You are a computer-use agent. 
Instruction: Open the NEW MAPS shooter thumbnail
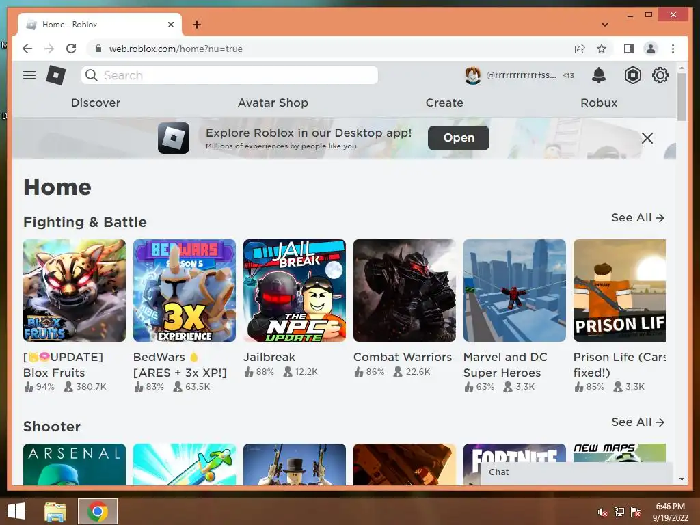pyautogui.click(x=619, y=453)
